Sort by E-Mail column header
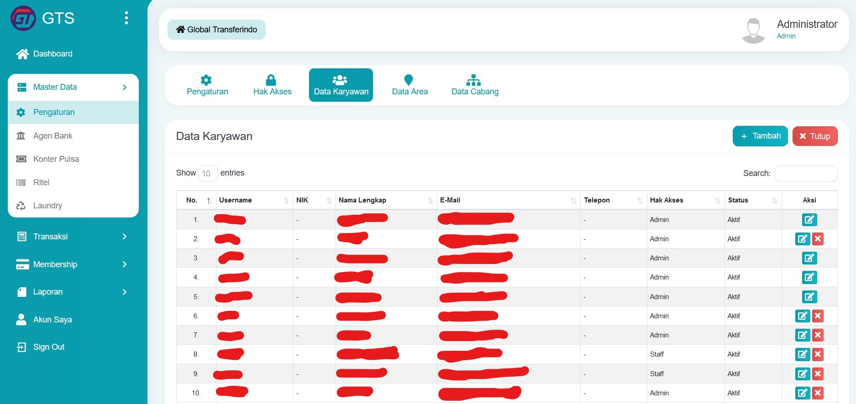This screenshot has height=404, width=856. (509, 200)
